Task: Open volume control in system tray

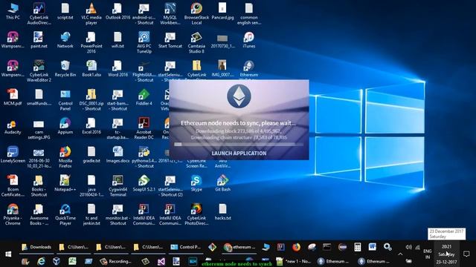Action: coord(408,247)
